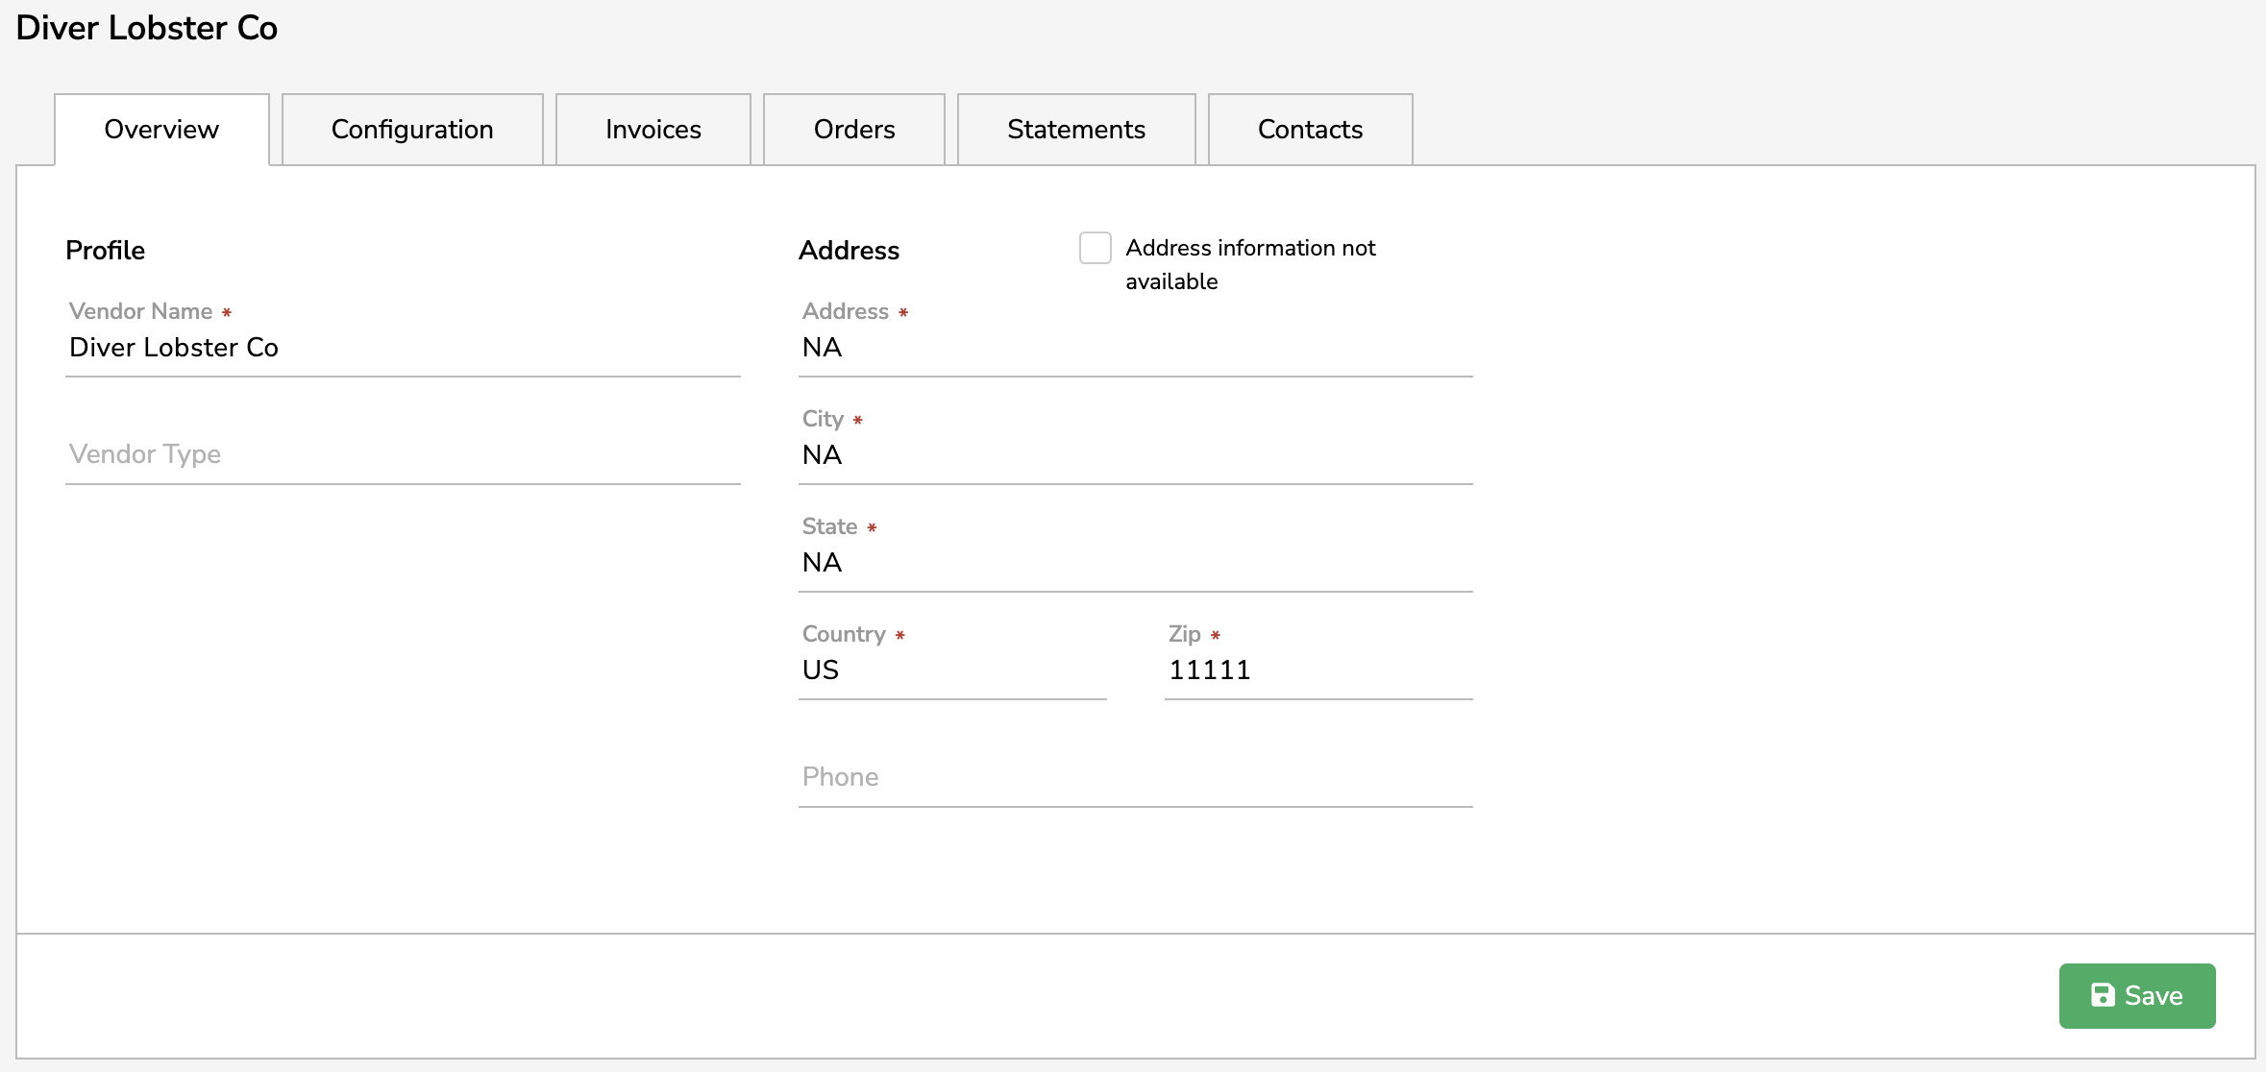The height and width of the screenshot is (1072, 2266).
Task: Select the Zip field containing 11111
Action: pyautogui.click(x=1317, y=670)
